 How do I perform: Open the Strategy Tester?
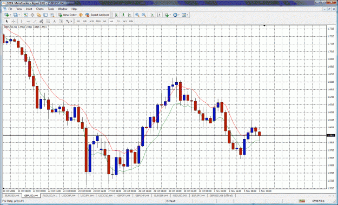52,15
